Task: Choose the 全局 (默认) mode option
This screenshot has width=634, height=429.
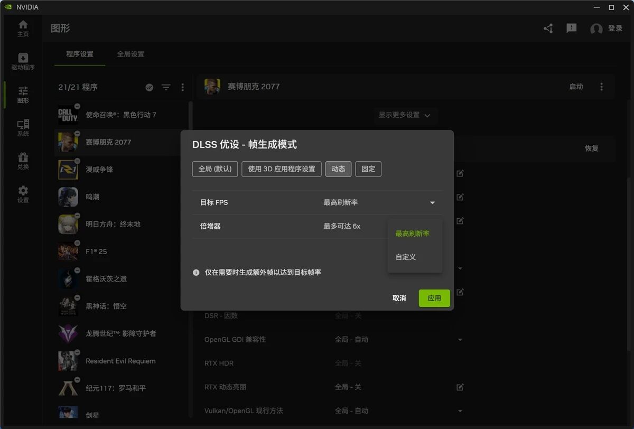Action: point(215,169)
